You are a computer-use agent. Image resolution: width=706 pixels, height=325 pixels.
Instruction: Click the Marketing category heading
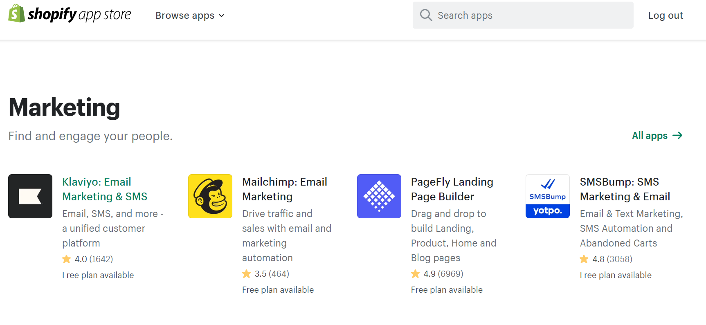pyautogui.click(x=64, y=107)
